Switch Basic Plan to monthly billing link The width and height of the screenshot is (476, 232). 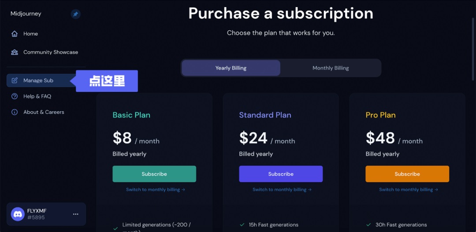click(155, 190)
